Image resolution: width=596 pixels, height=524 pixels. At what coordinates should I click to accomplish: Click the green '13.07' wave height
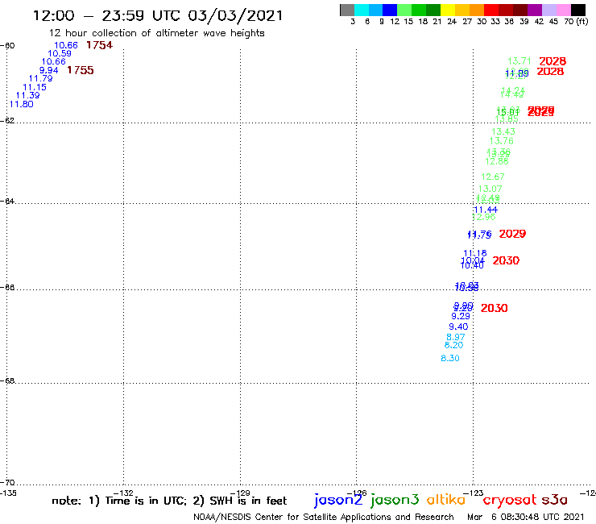click(x=490, y=189)
